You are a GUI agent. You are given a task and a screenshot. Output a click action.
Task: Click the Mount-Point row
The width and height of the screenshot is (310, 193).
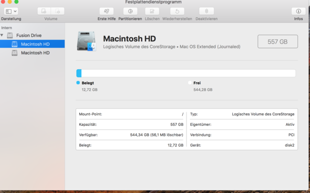pyautogui.click(x=131, y=114)
